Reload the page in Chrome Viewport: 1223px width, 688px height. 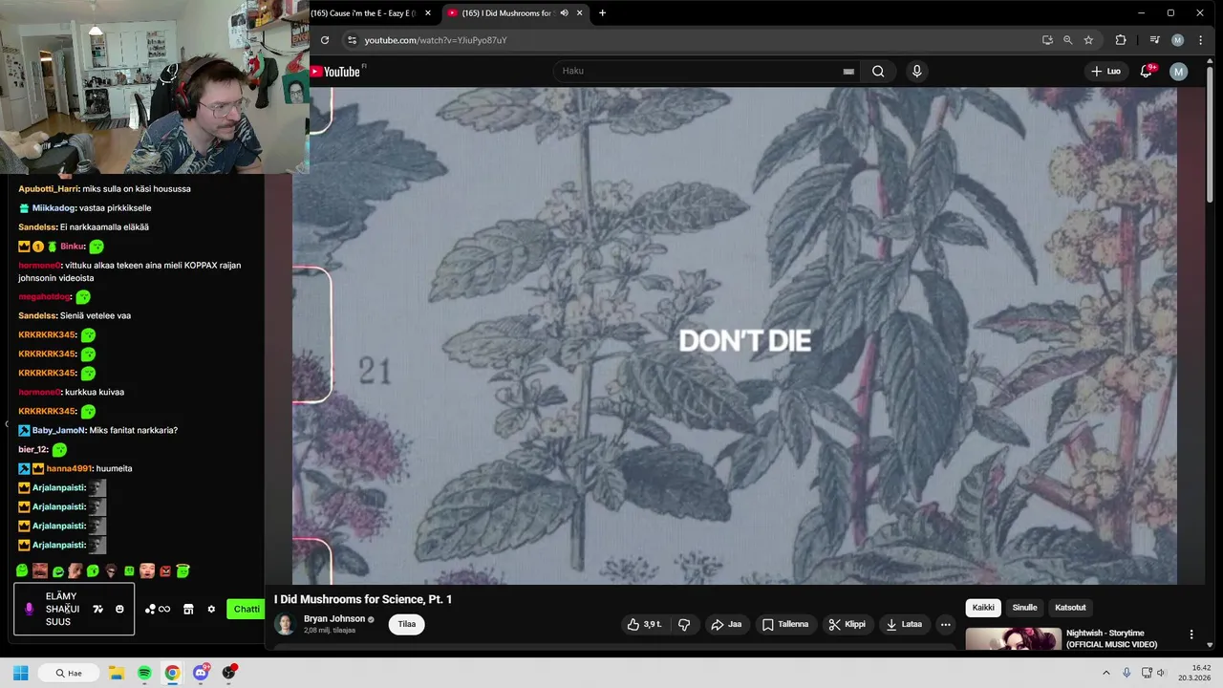coord(325,40)
